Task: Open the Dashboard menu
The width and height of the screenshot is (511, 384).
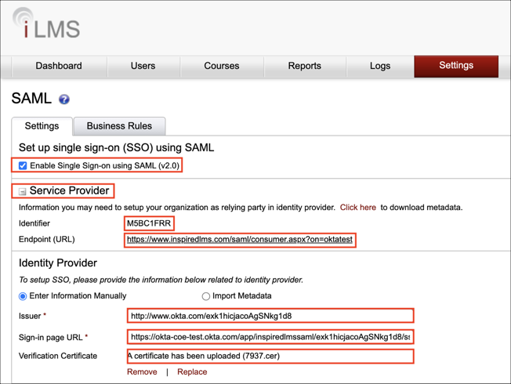Action: [x=59, y=66]
